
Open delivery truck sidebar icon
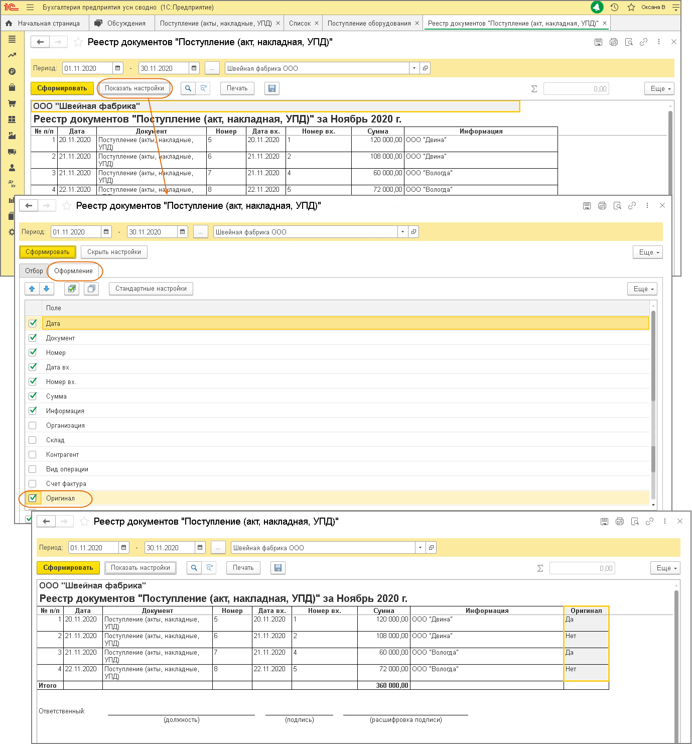tap(12, 152)
